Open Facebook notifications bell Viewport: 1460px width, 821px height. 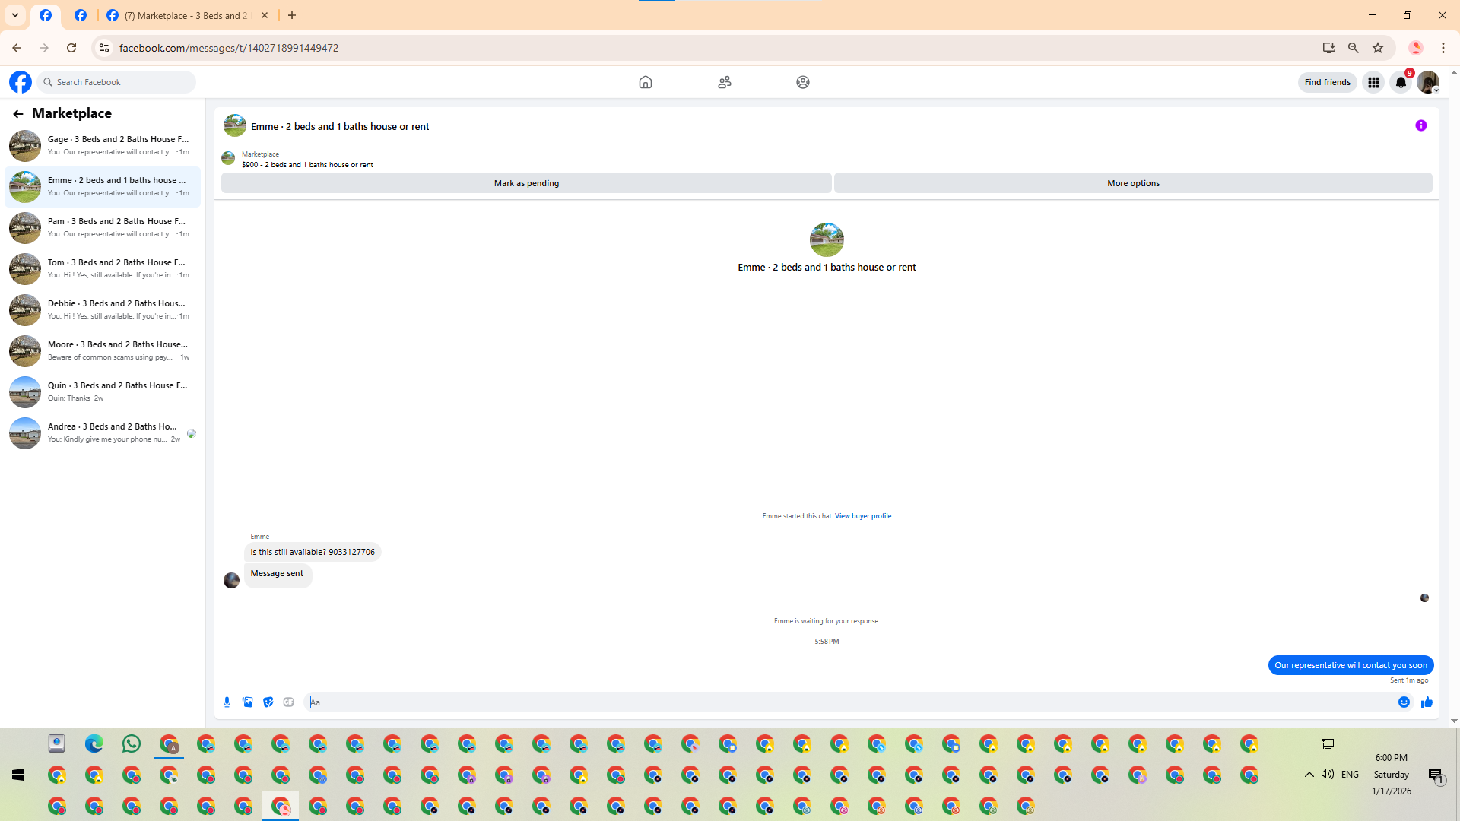[1400, 83]
